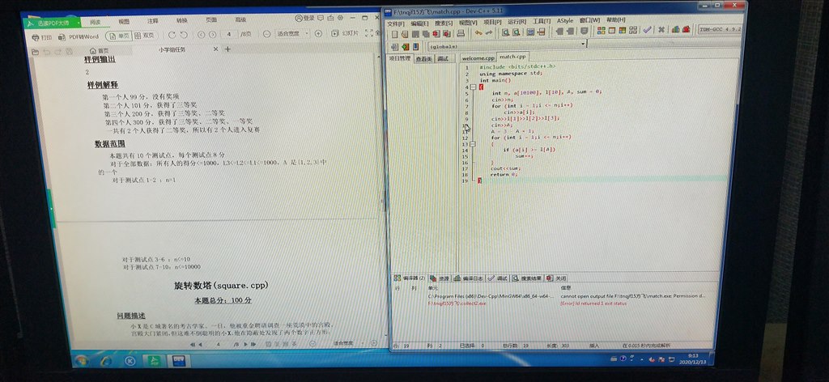
Task: Click the Replace icon in Dev-C++ toolbar
Action: pyautogui.click(x=516, y=32)
